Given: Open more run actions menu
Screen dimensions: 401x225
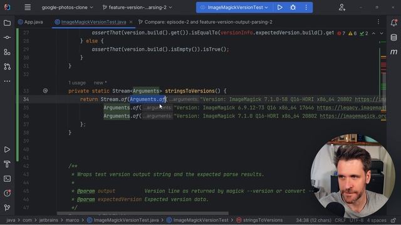Looking at the screenshot, I should [x=306, y=7].
